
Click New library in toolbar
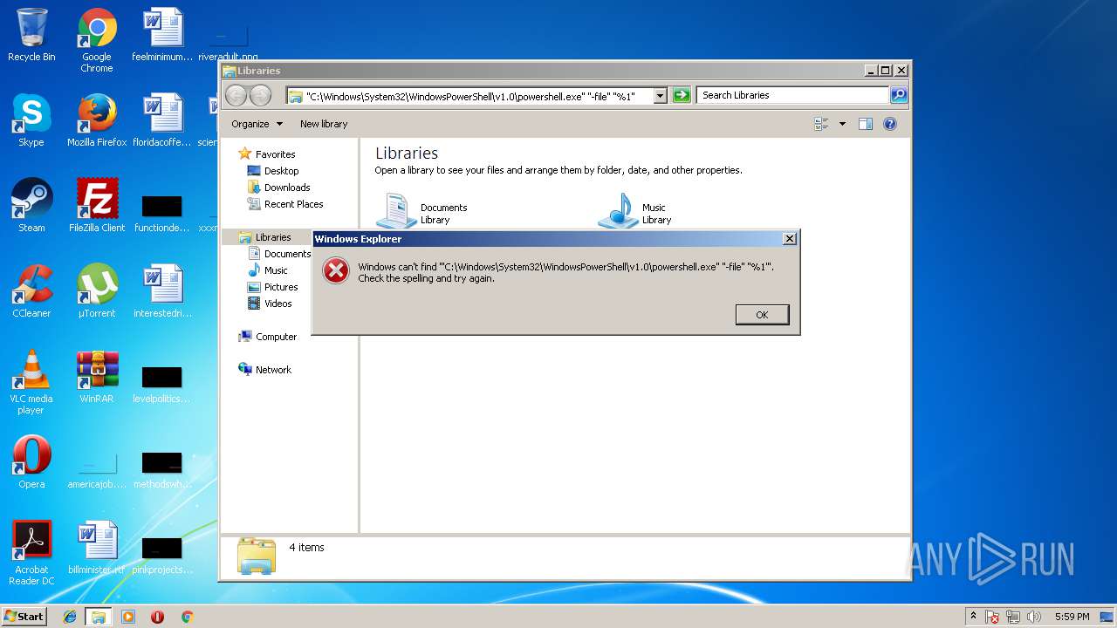point(324,124)
